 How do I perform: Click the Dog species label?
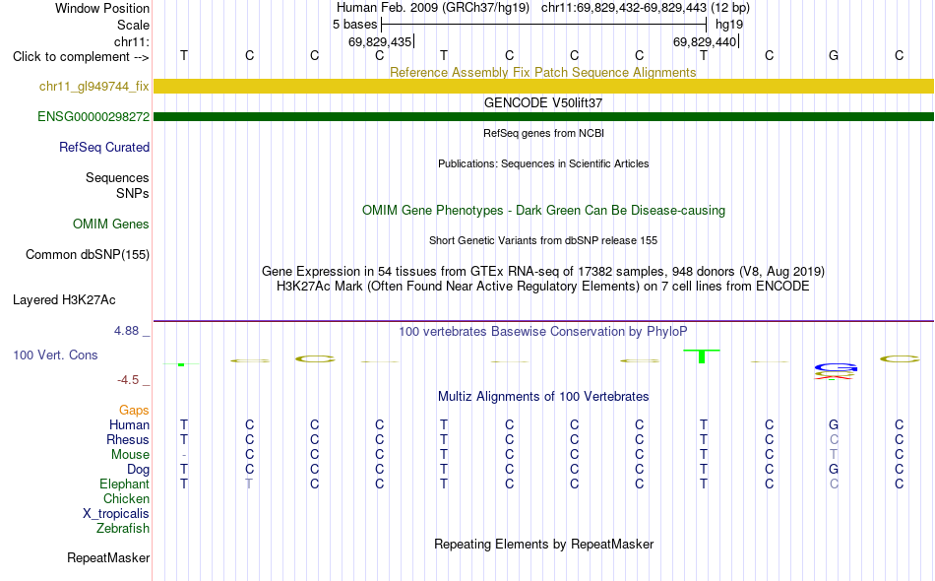(138, 470)
